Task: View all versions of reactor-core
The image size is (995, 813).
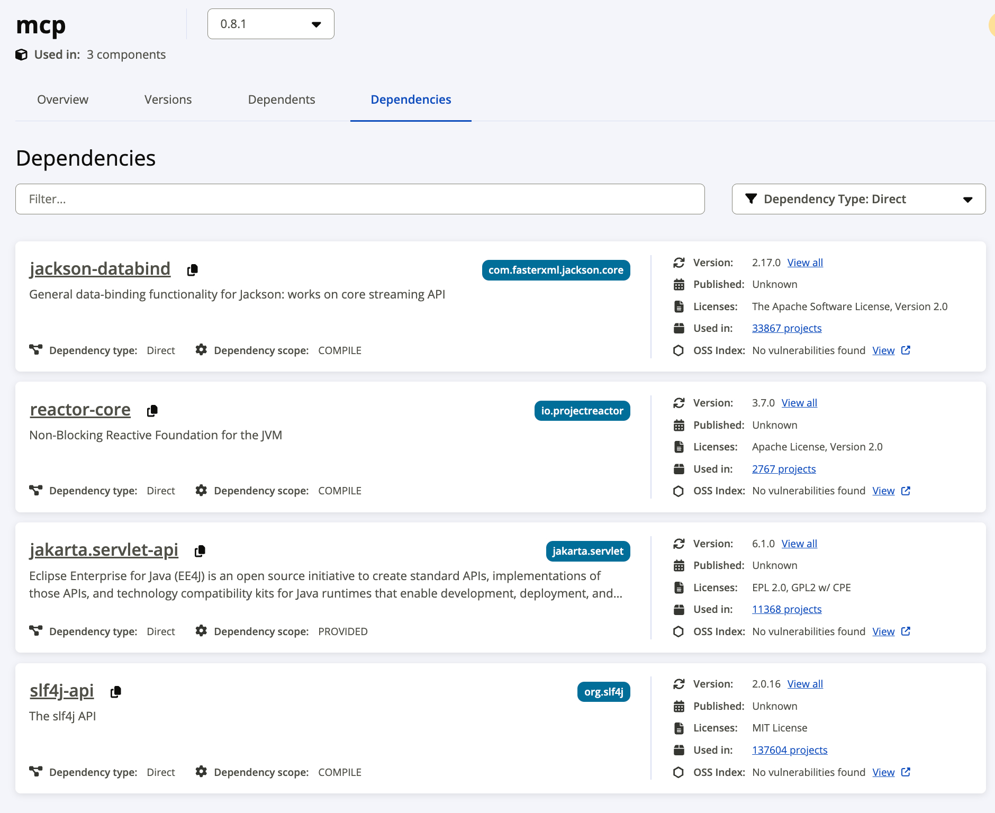Action: click(x=799, y=403)
